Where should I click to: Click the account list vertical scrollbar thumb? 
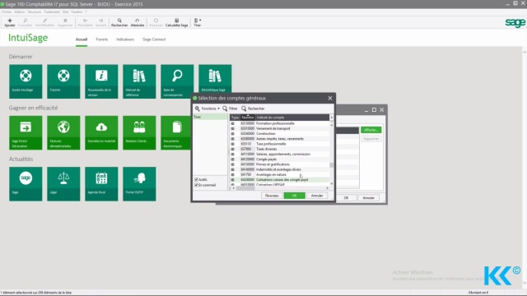331,164
